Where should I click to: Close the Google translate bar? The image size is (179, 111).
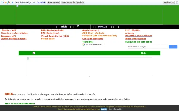(177, 2)
